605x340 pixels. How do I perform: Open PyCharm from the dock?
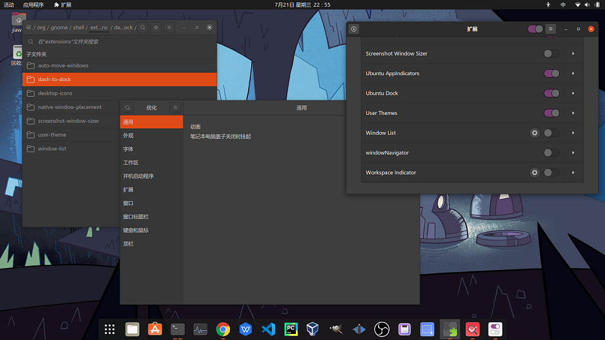point(291,329)
